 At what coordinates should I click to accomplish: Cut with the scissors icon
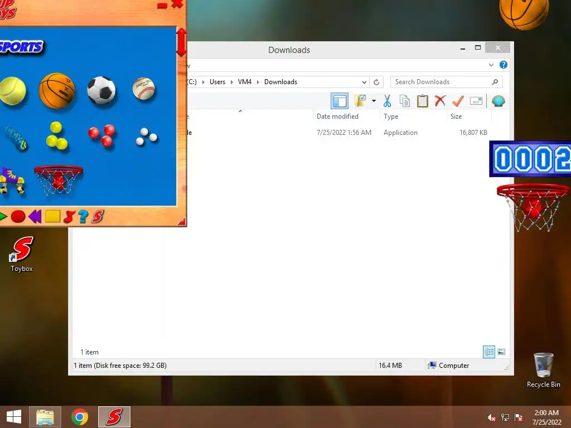[387, 101]
